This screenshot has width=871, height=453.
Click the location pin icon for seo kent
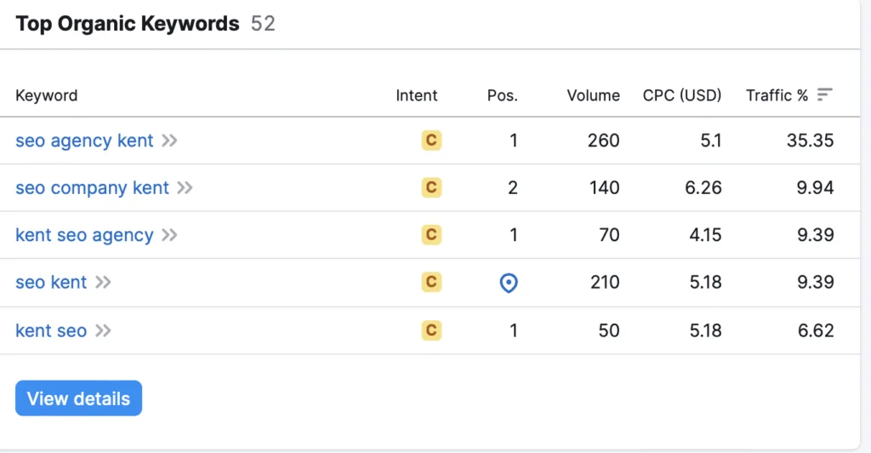point(509,283)
